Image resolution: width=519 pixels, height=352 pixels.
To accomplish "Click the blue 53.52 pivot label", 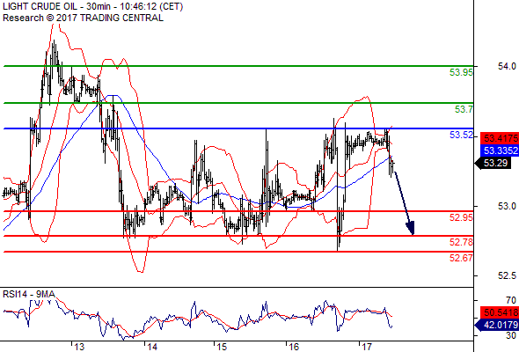I will (461, 135).
